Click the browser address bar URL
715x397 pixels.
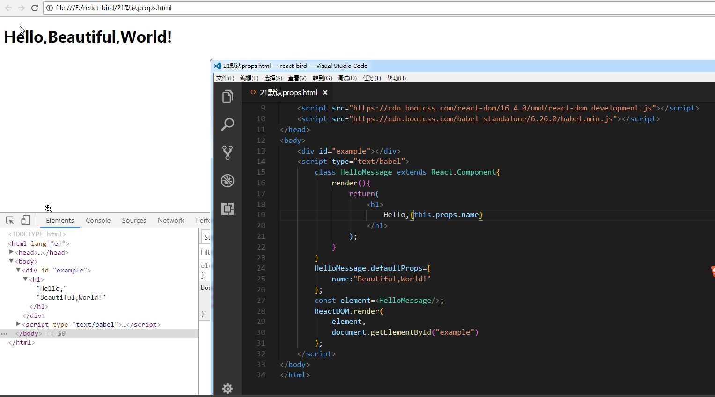click(x=114, y=8)
